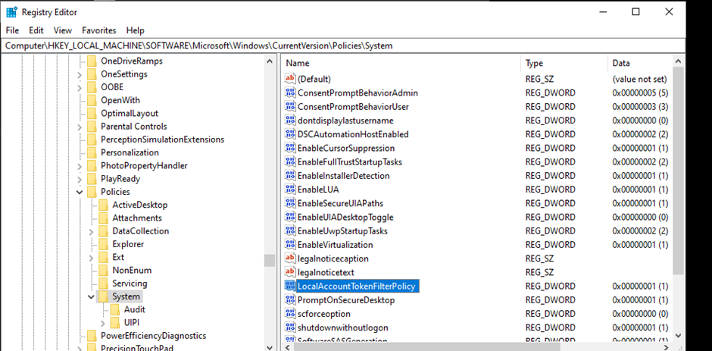The width and height of the screenshot is (712, 351).
Task: Select the PlayReady key
Action: 120,179
